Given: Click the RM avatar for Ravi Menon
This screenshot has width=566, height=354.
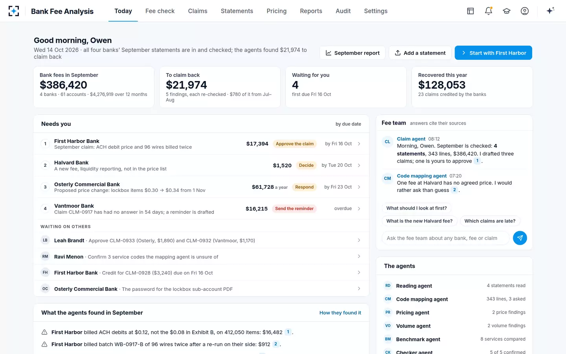Looking at the screenshot, I should pyautogui.click(x=45, y=256).
